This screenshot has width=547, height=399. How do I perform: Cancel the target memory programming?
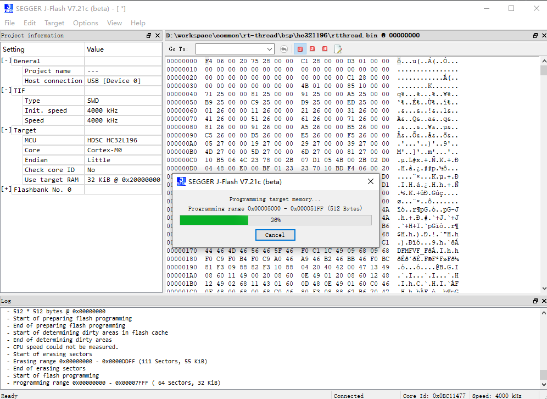coord(275,235)
